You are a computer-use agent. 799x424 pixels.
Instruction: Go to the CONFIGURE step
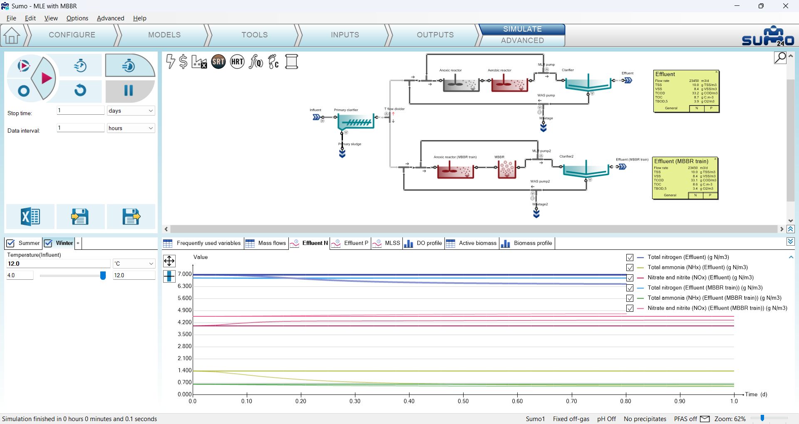(x=72, y=35)
